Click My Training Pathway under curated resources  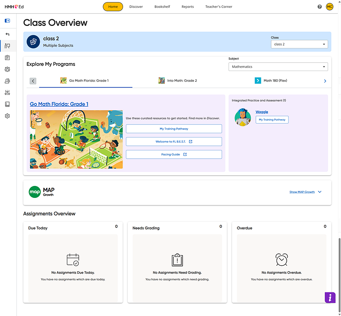coord(174,129)
